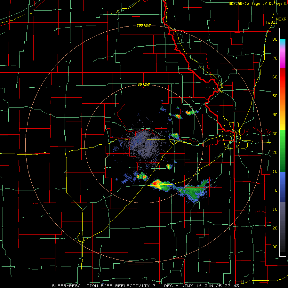Click the 100 NMI range ring label
The width and height of the screenshot is (288, 288).
pyautogui.click(x=144, y=25)
